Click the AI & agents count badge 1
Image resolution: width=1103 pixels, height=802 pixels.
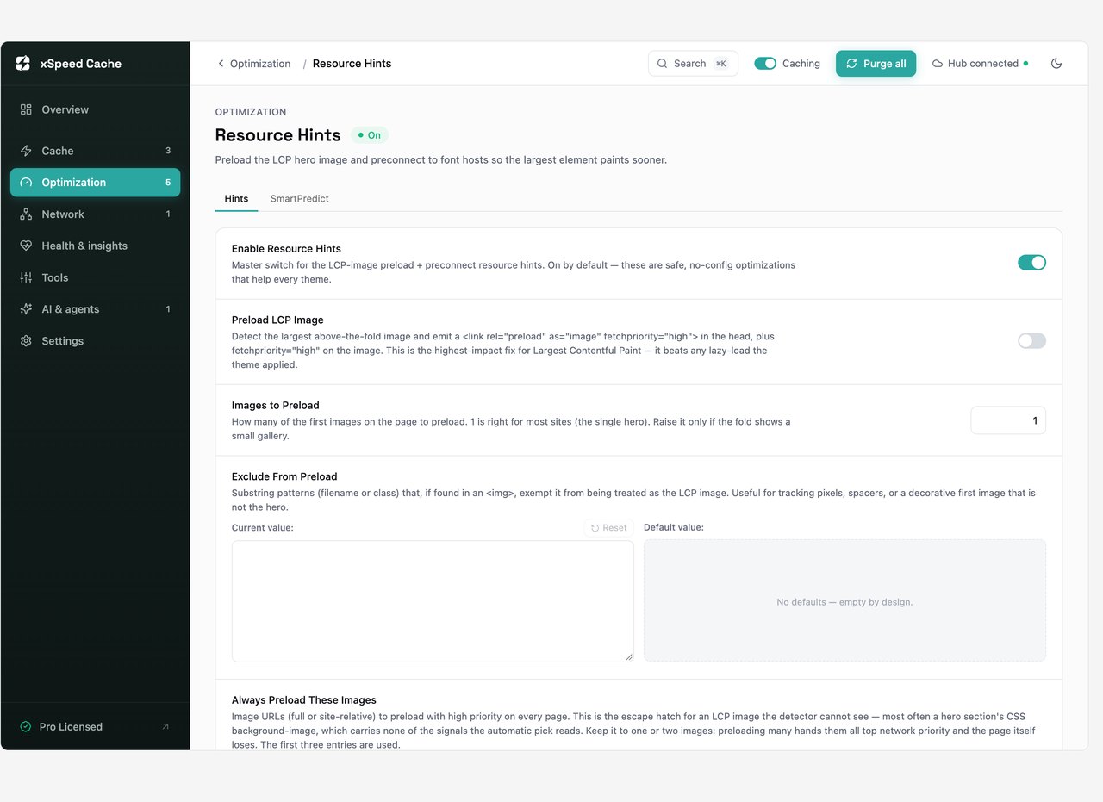point(168,309)
